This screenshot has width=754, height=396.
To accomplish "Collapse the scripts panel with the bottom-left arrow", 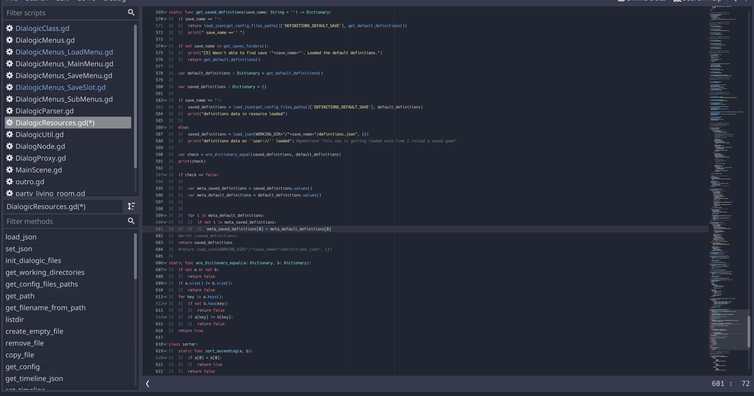I will click(x=147, y=383).
